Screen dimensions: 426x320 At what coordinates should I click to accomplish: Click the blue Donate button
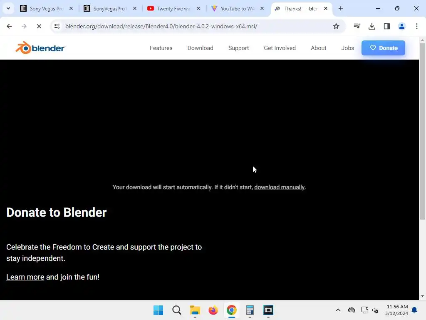point(383,48)
